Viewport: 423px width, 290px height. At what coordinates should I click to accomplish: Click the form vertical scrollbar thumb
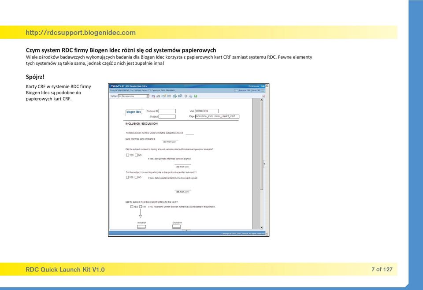(x=261, y=146)
